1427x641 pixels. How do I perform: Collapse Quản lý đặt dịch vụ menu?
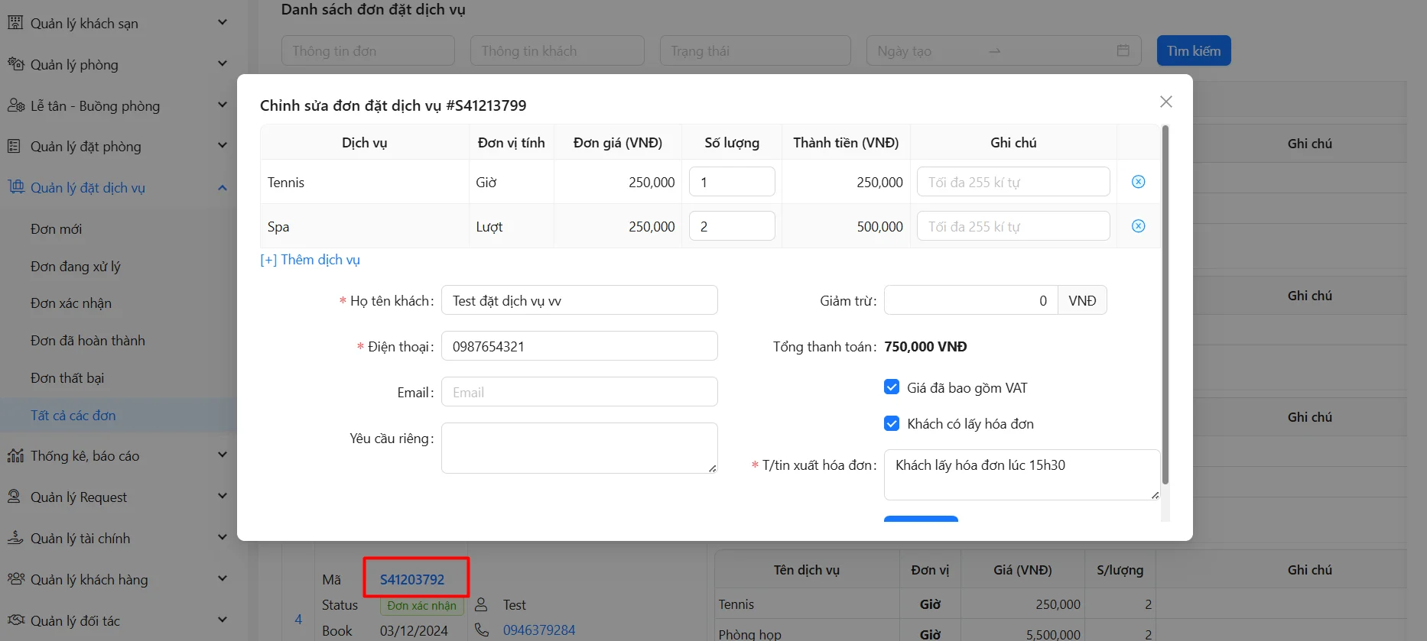pyautogui.click(x=222, y=188)
